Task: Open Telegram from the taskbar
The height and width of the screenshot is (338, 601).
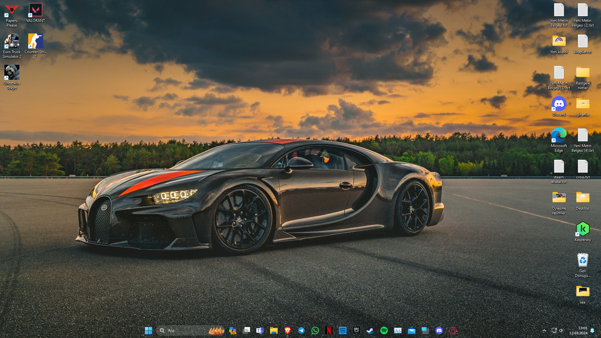Action: click(301, 330)
